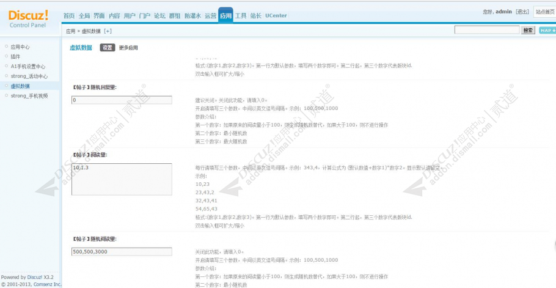Click example line 23,43,2

pyautogui.click(x=205, y=192)
